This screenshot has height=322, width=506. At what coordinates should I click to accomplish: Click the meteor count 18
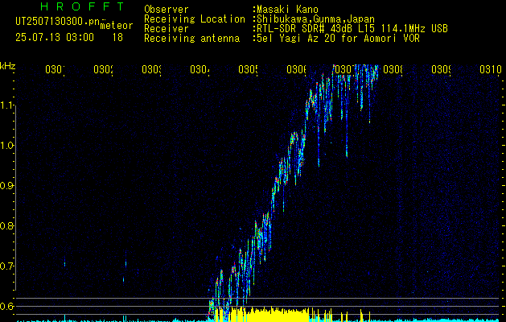117,38
